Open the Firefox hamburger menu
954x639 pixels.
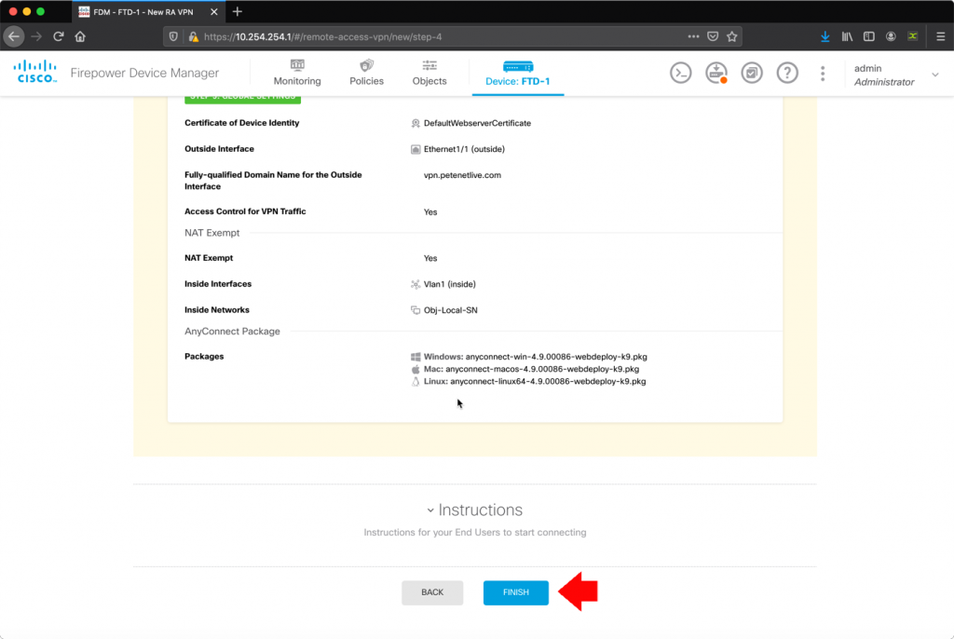941,35
